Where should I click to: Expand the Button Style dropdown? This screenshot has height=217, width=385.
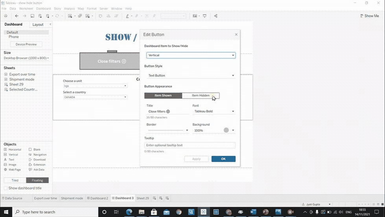coord(191,76)
